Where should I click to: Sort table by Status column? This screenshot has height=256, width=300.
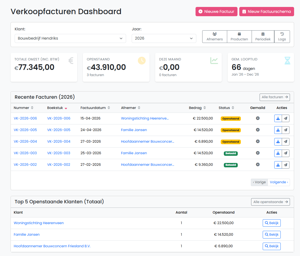(x=226, y=108)
